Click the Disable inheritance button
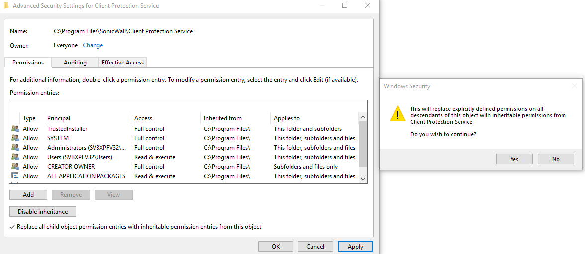 click(x=43, y=212)
